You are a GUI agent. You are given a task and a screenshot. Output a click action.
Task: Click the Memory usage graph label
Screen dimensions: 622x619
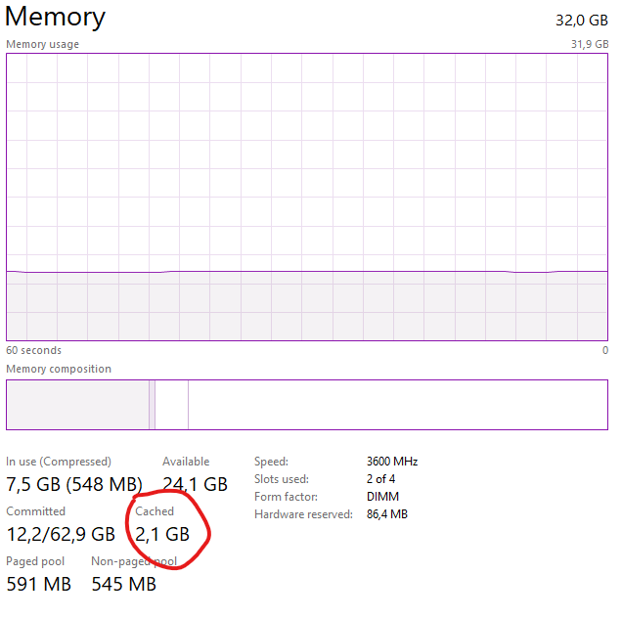point(43,44)
